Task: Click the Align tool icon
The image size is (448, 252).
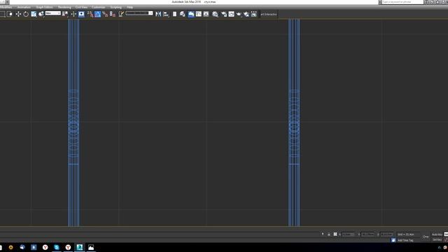Action: [x=166, y=14]
